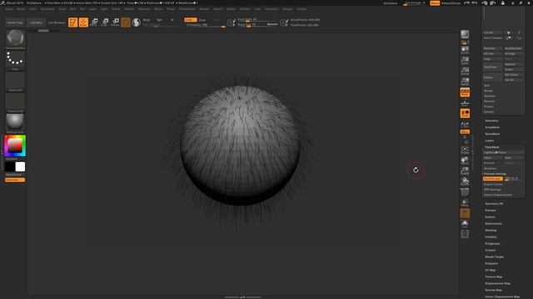Toggle Persp perspective view
The image size is (533, 299).
tap(465, 92)
